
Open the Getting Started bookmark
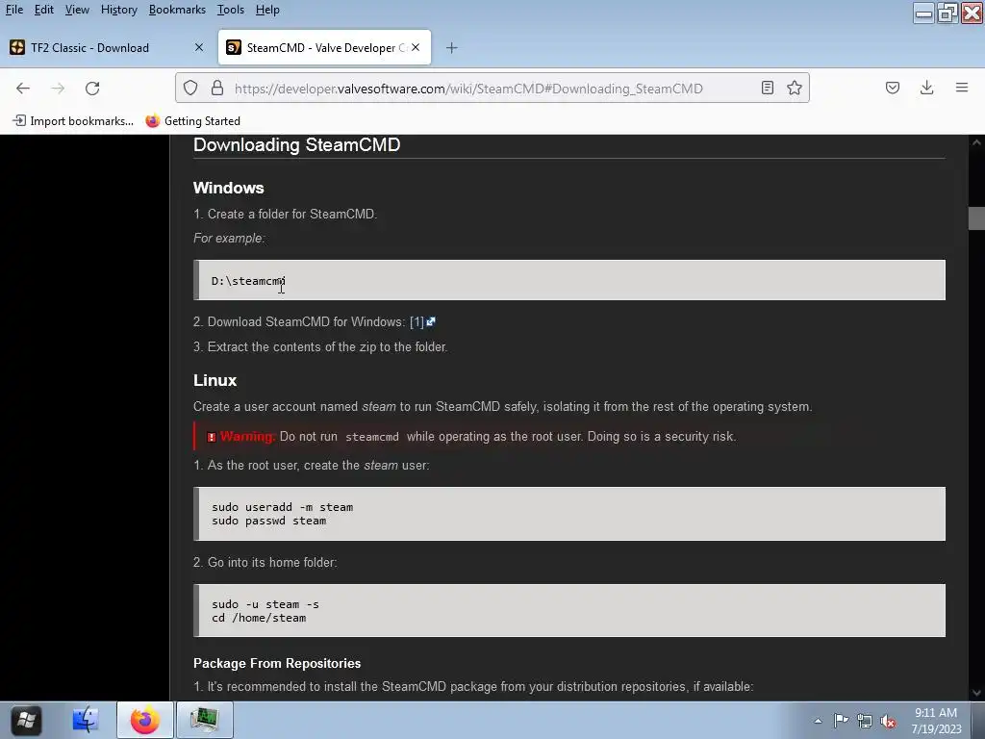(x=193, y=120)
